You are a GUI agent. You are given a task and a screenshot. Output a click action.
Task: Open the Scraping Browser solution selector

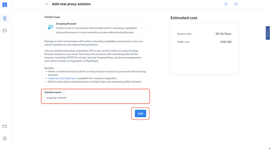pos(95,28)
